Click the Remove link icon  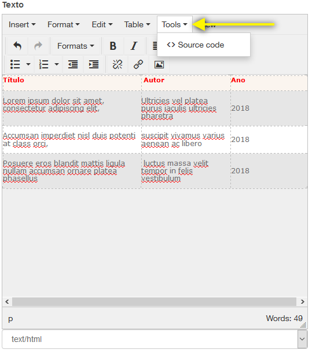pyautogui.click(x=118, y=64)
